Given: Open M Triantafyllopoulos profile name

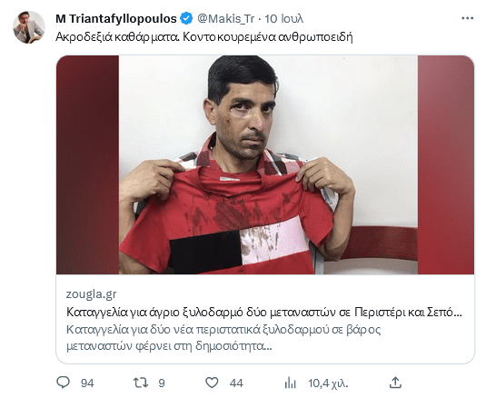Looking at the screenshot, I should point(116,18).
